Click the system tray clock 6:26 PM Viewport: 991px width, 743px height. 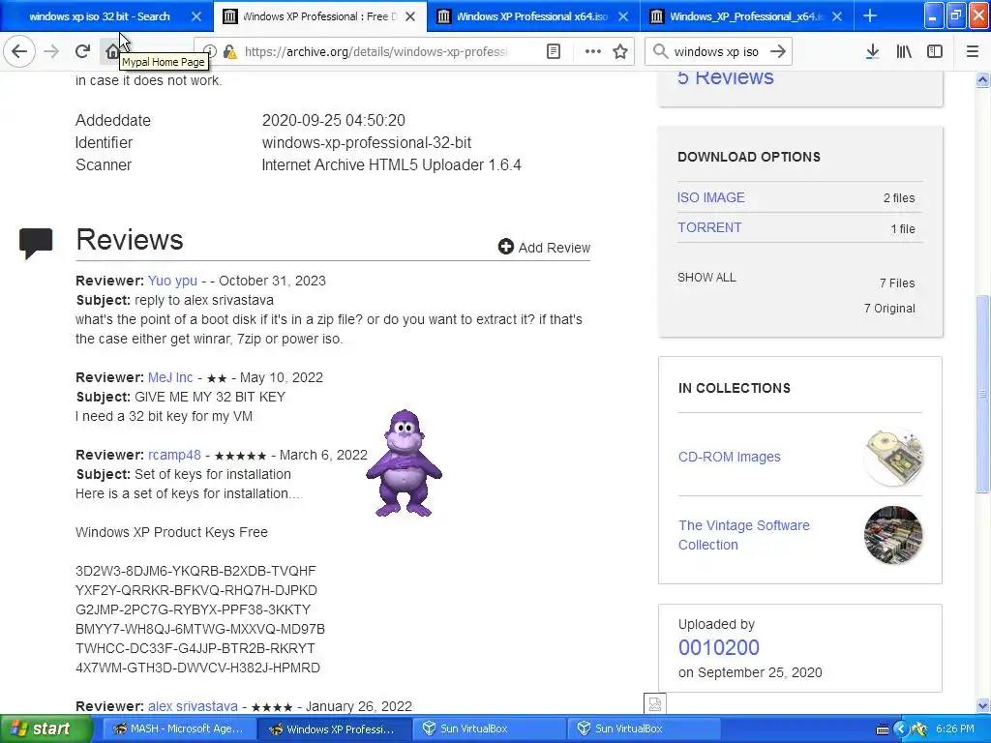(954, 728)
